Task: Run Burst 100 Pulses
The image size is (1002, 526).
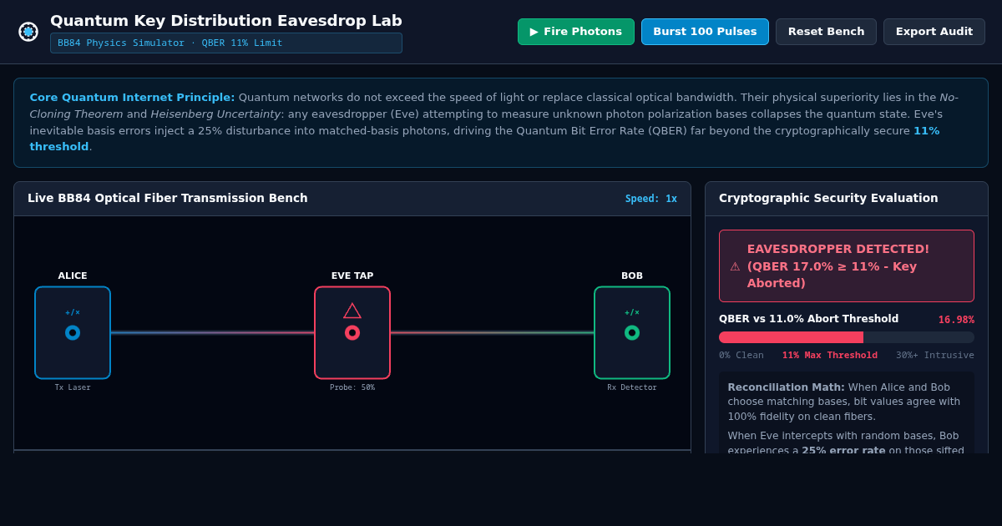Action: [x=705, y=32]
